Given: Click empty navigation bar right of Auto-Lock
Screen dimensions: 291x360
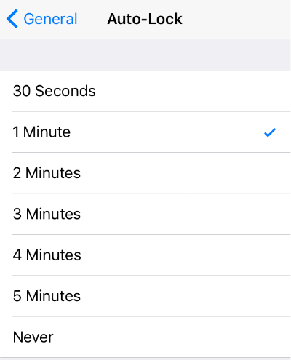Looking at the screenshot, I should pos(236,19).
